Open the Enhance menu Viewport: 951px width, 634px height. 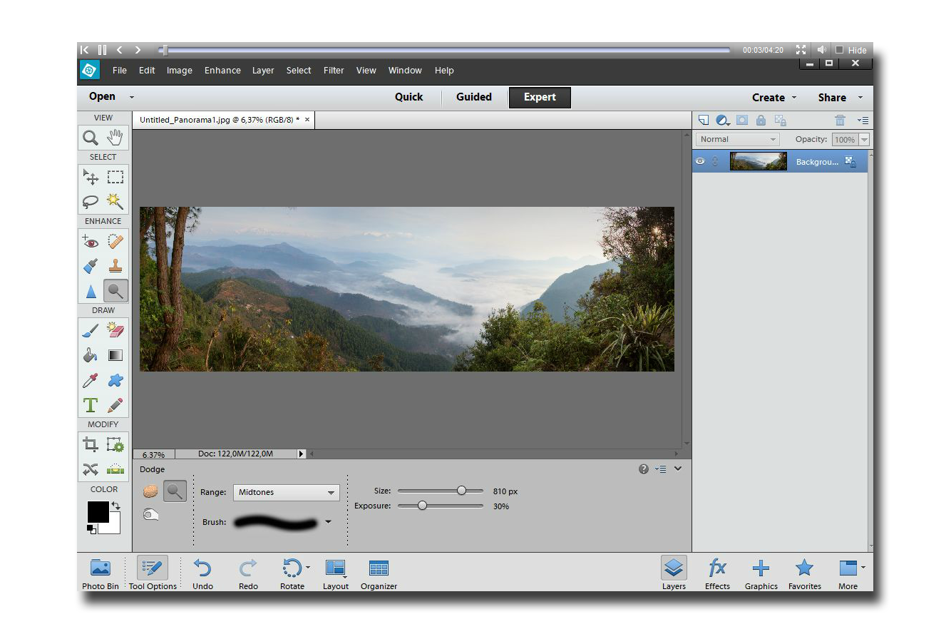(222, 71)
